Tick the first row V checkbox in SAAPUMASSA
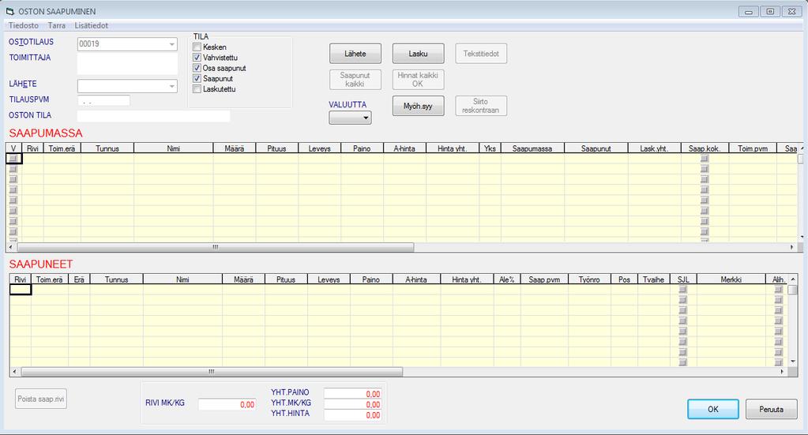Viewport: 808px width, 435px height. 13,159
